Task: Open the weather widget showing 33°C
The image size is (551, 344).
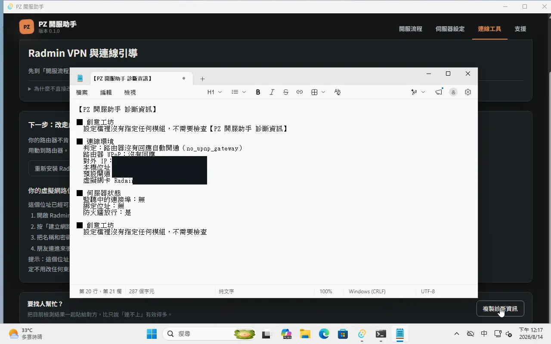Action: (x=26, y=334)
